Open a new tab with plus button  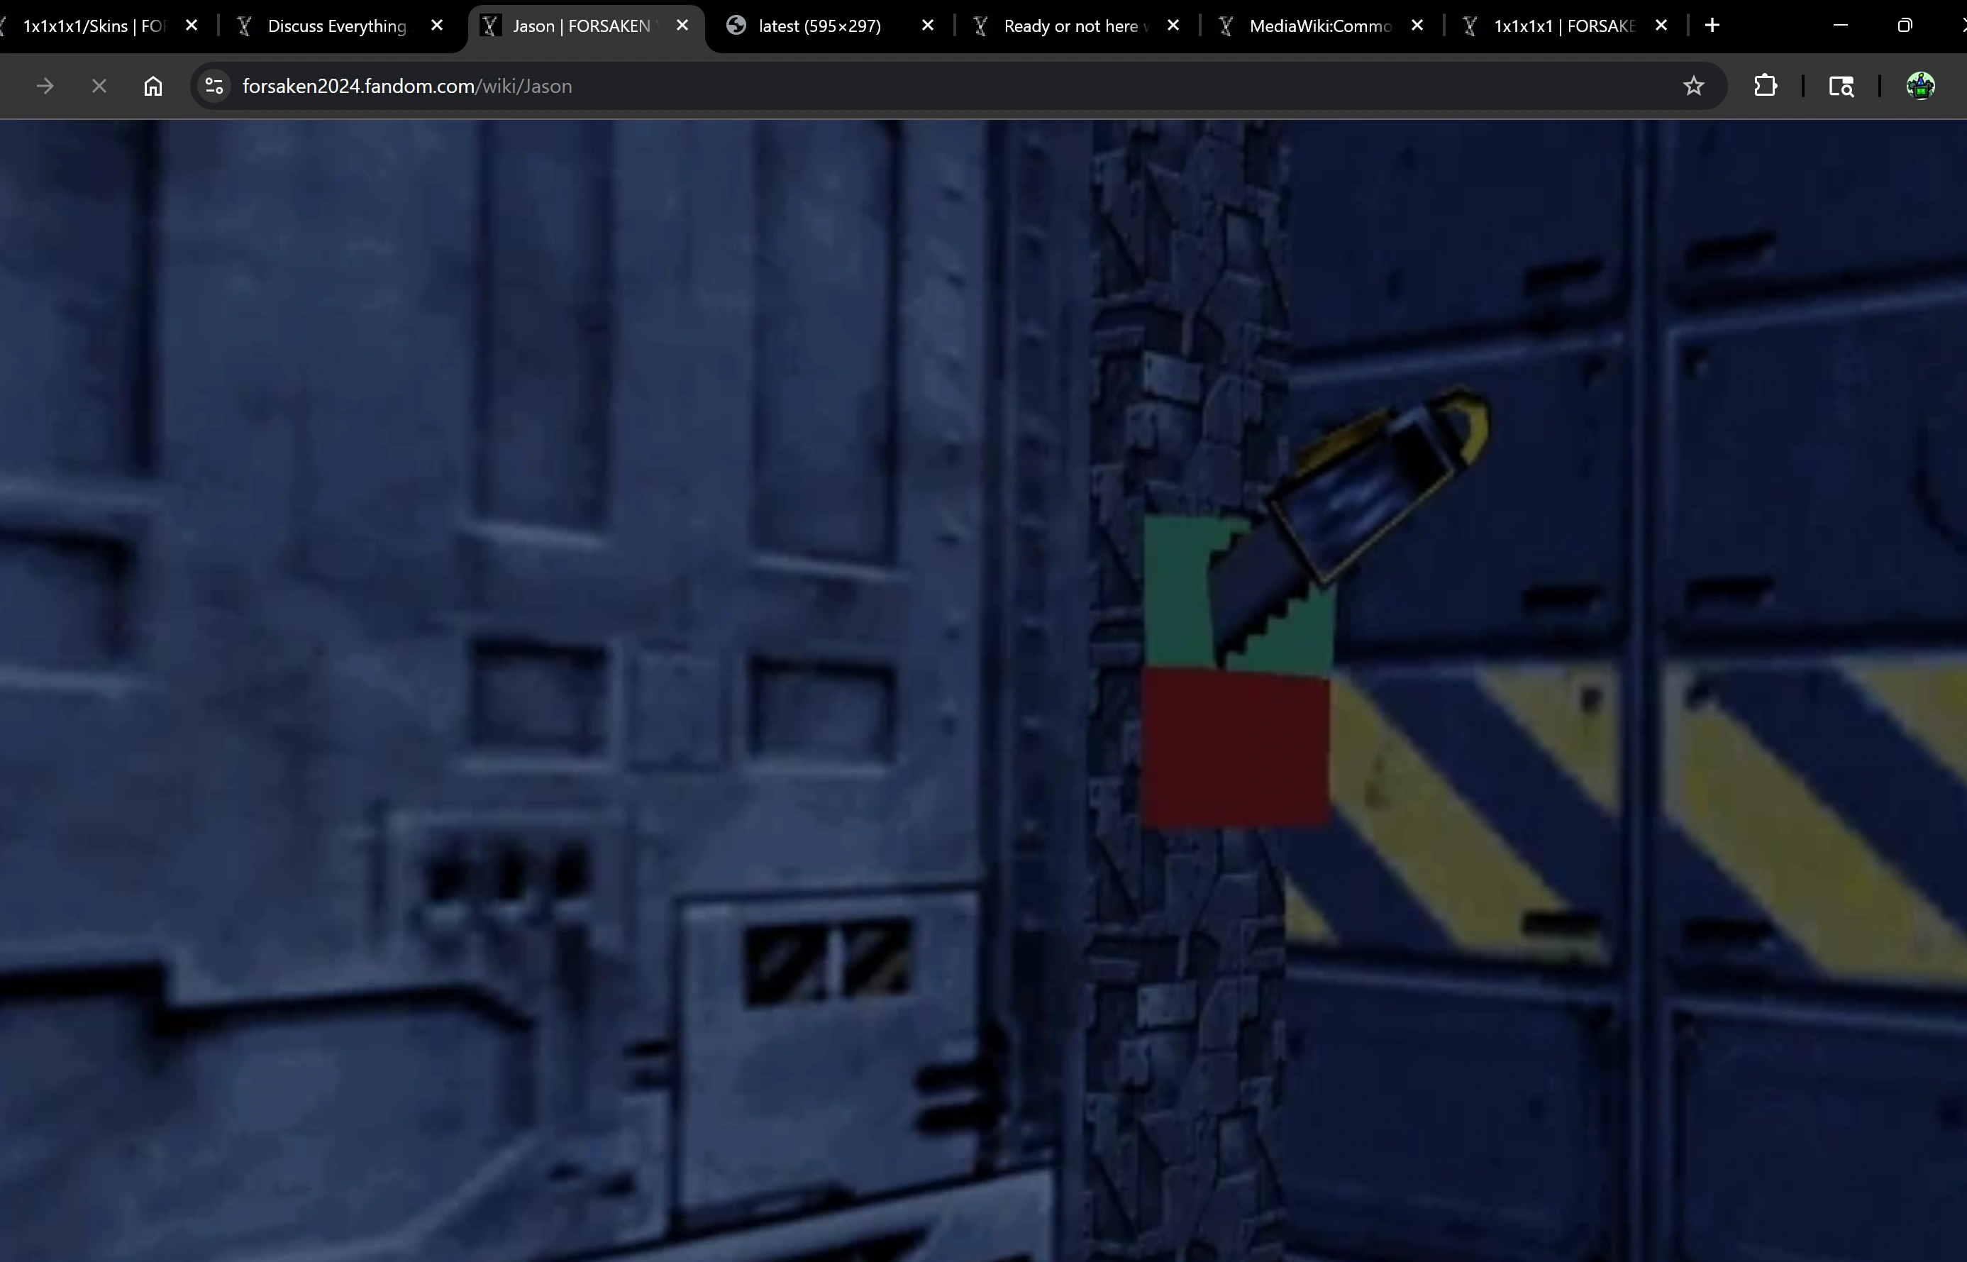(x=1712, y=26)
